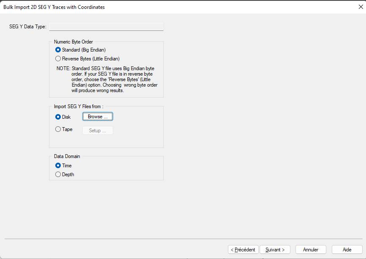Click the Data Domain group heading
This screenshot has height=259, width=366.
(x=67, y=156)
